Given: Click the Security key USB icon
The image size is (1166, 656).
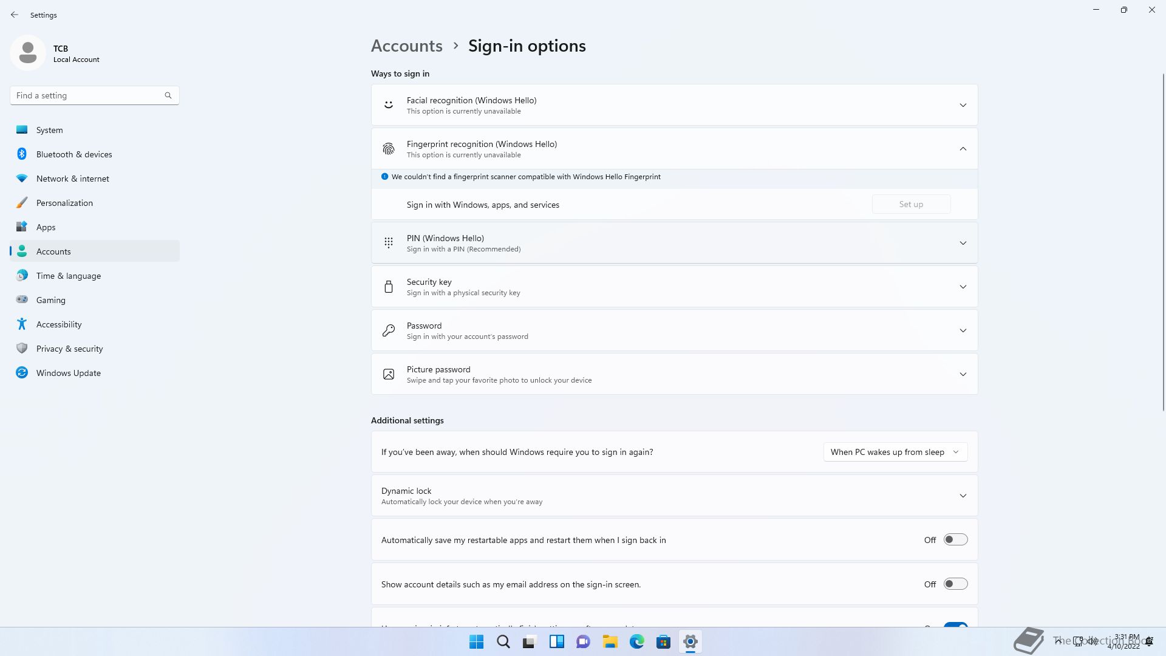Looking at the screenshot, I should [x=389, y=287].
